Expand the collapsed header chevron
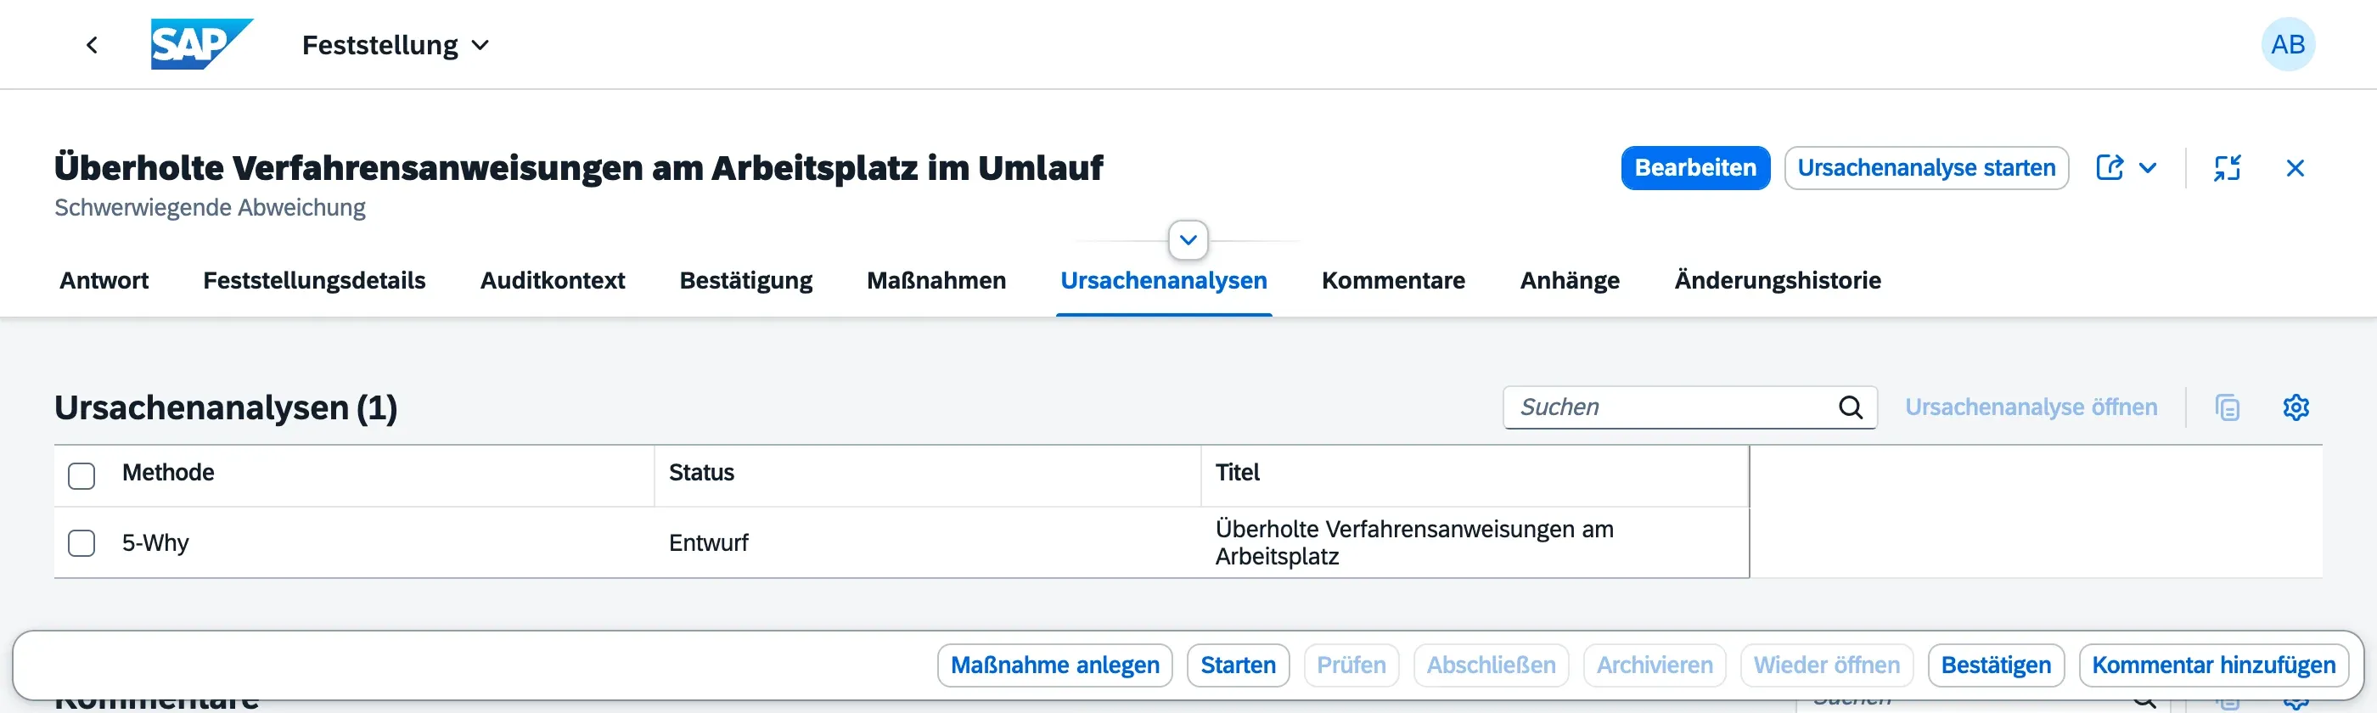This screenshot has width=2377, height=713. (x=1188, y=240)
